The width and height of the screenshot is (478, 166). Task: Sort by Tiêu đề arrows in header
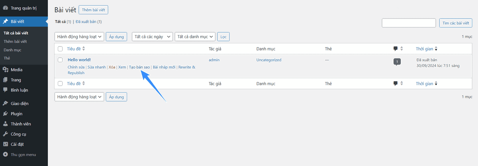coord(83,49)
